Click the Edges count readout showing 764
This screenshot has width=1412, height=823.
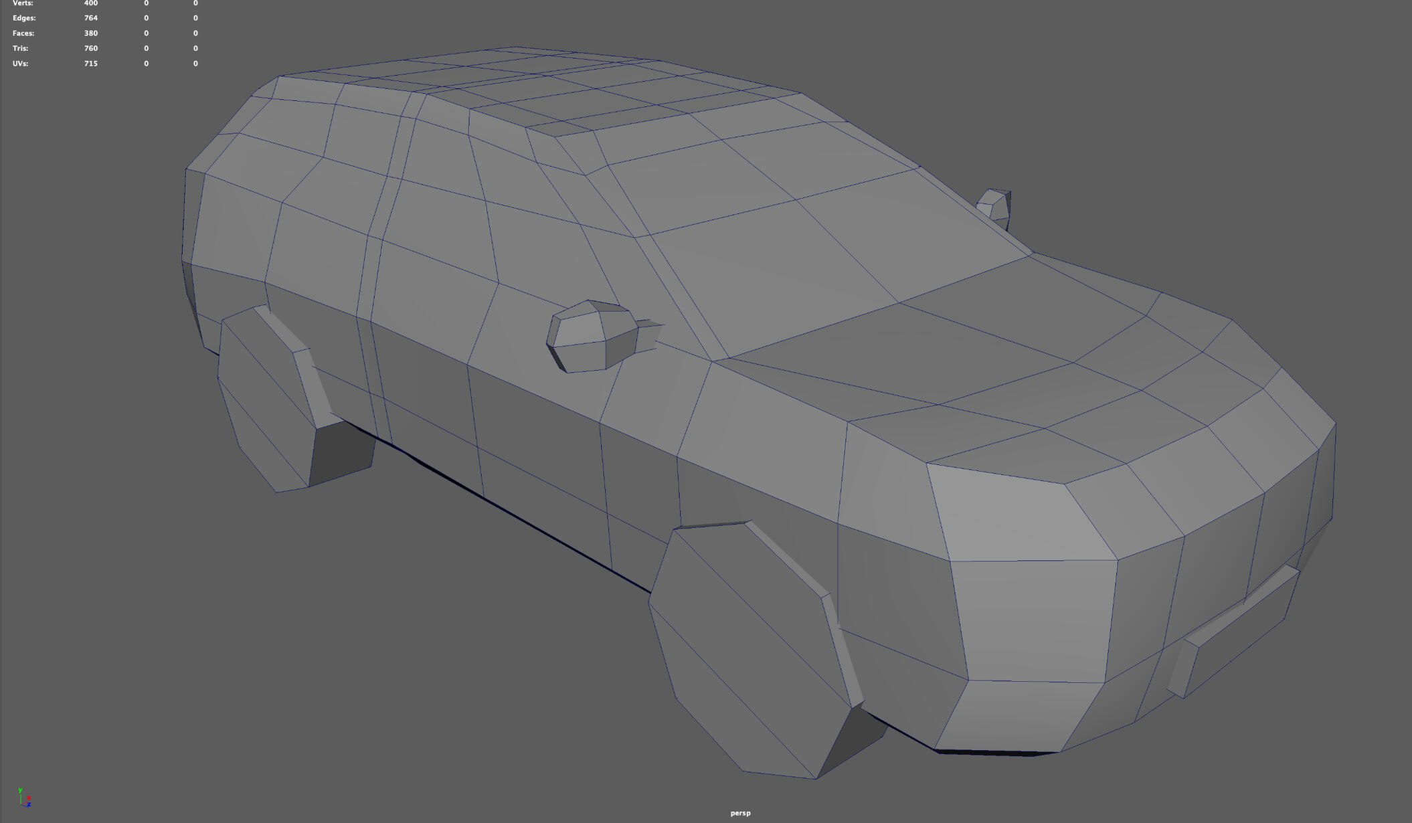(x=92, y=18)
